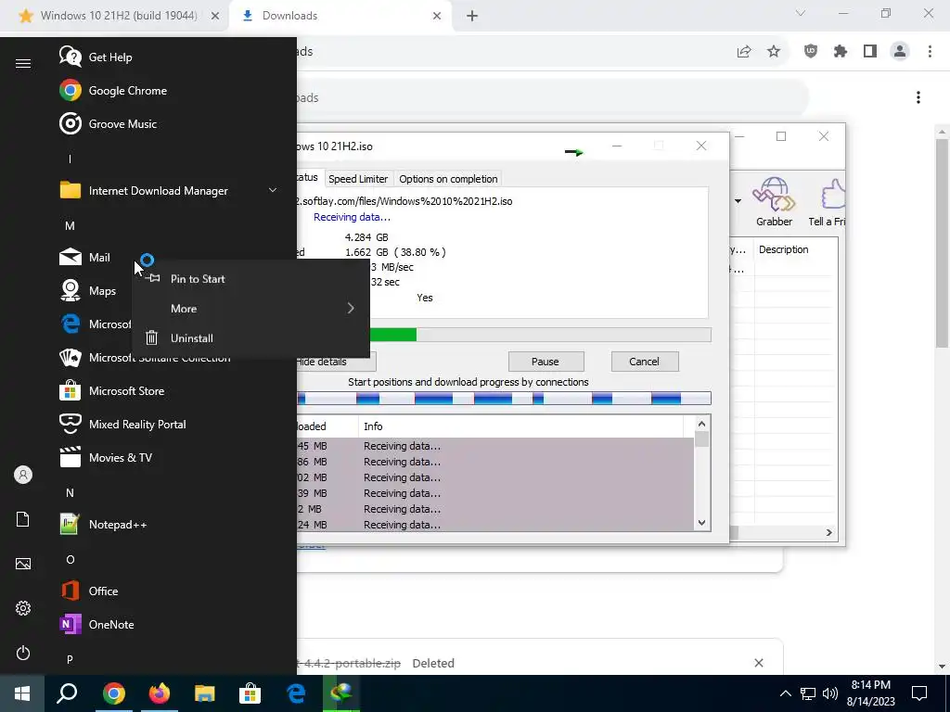The image size is (950, 712).
Task: Open the Internet Download Manager folder icon
Action: coord(71,190)
